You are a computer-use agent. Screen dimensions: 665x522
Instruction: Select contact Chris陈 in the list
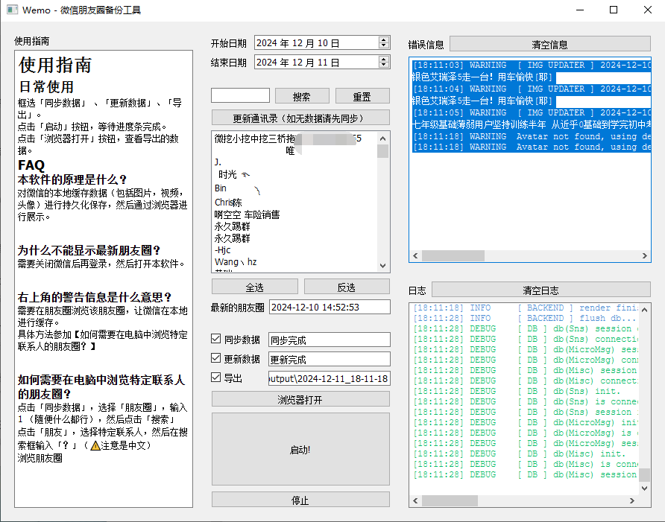click(x=228, y=203)
